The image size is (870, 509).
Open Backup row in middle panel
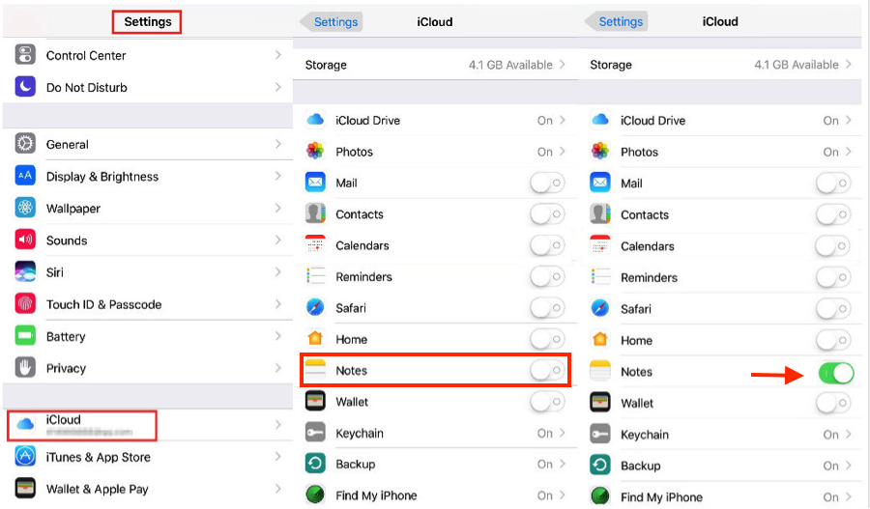[435, 464]
